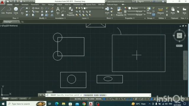189x106 pixels.
Task: Expand the Annotation panel dropdown
Action: [60, 18]
